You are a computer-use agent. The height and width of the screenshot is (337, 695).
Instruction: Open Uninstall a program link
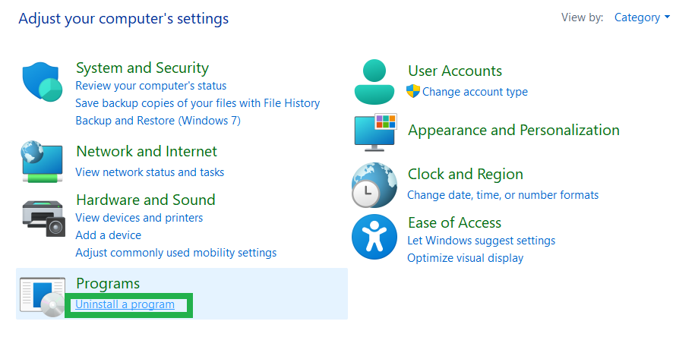pyautogui.click(x=125, y=304)
